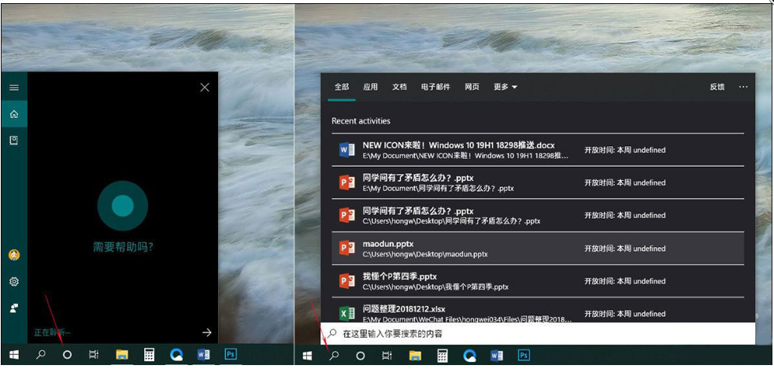774x369 pixels.
Task: Click the Start button below the search panel
Action: tap(308, 355)
